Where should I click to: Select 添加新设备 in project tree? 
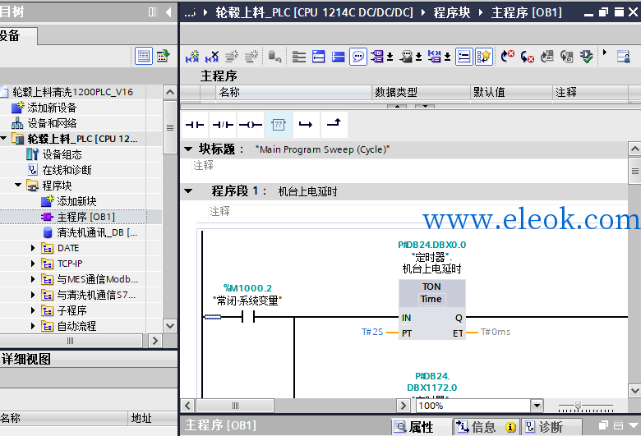point(52,108)
